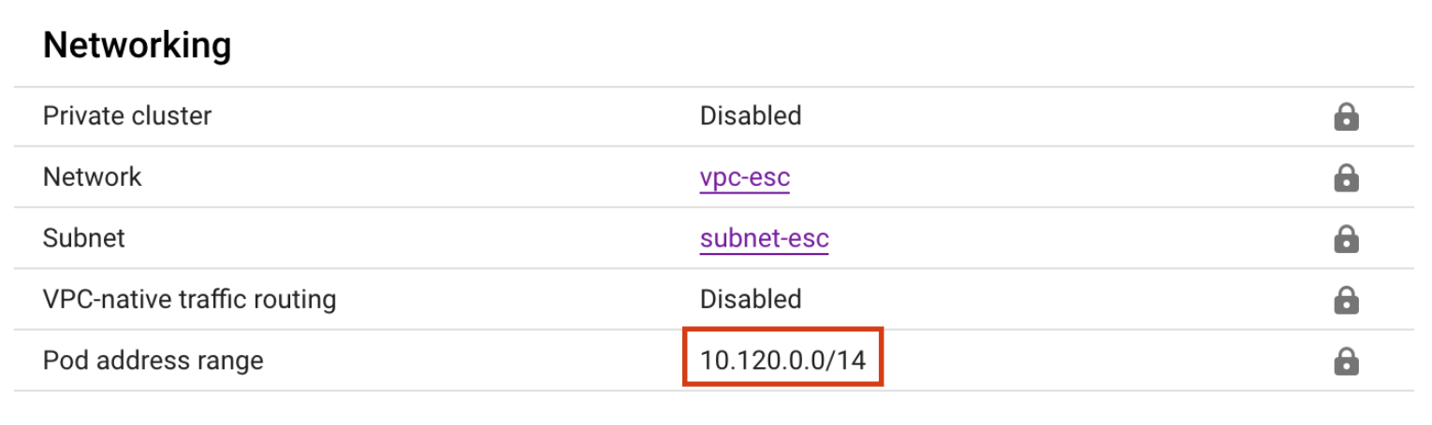The image size is (1432, 425).
Task: Click the Networking section heading
Action: pos(137,46)
